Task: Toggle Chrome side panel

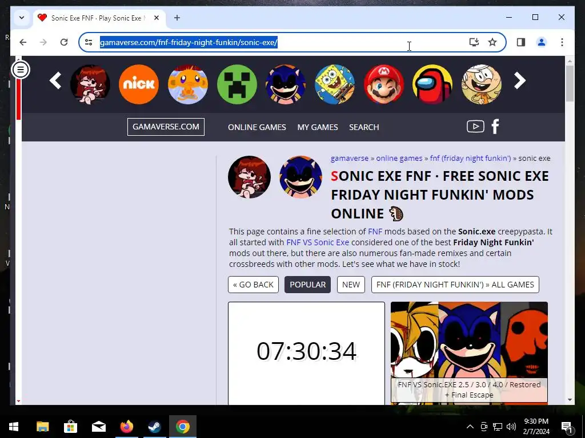Action: [521, 42]
